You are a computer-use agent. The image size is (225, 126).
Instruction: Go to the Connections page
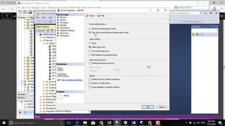[65, 28]
